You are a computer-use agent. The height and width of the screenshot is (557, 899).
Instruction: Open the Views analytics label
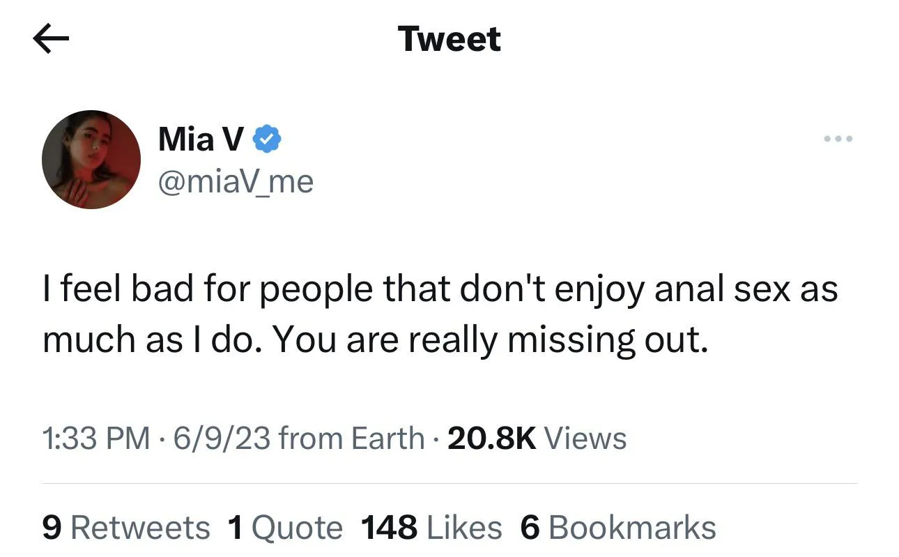pos(585,438)
